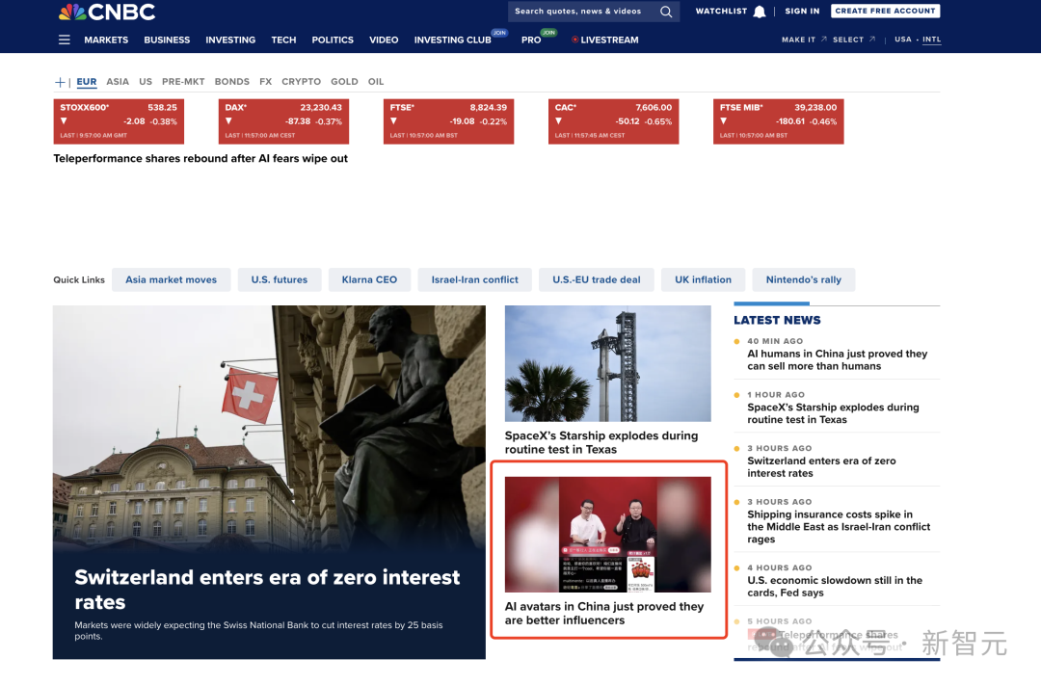Click the DAX market ticker card

[x=283, y=121]
